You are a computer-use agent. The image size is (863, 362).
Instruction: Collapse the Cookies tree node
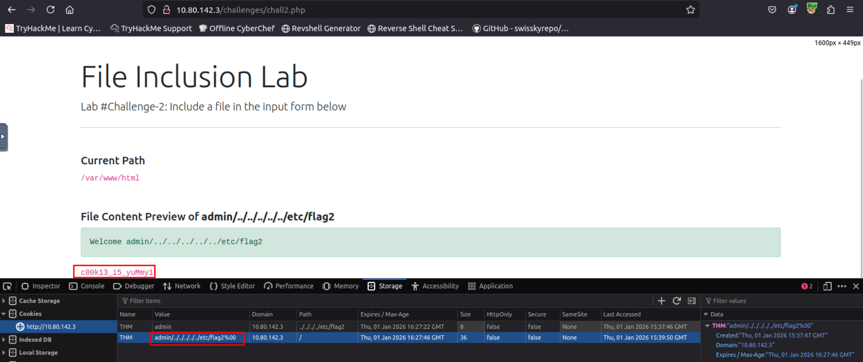4,314
